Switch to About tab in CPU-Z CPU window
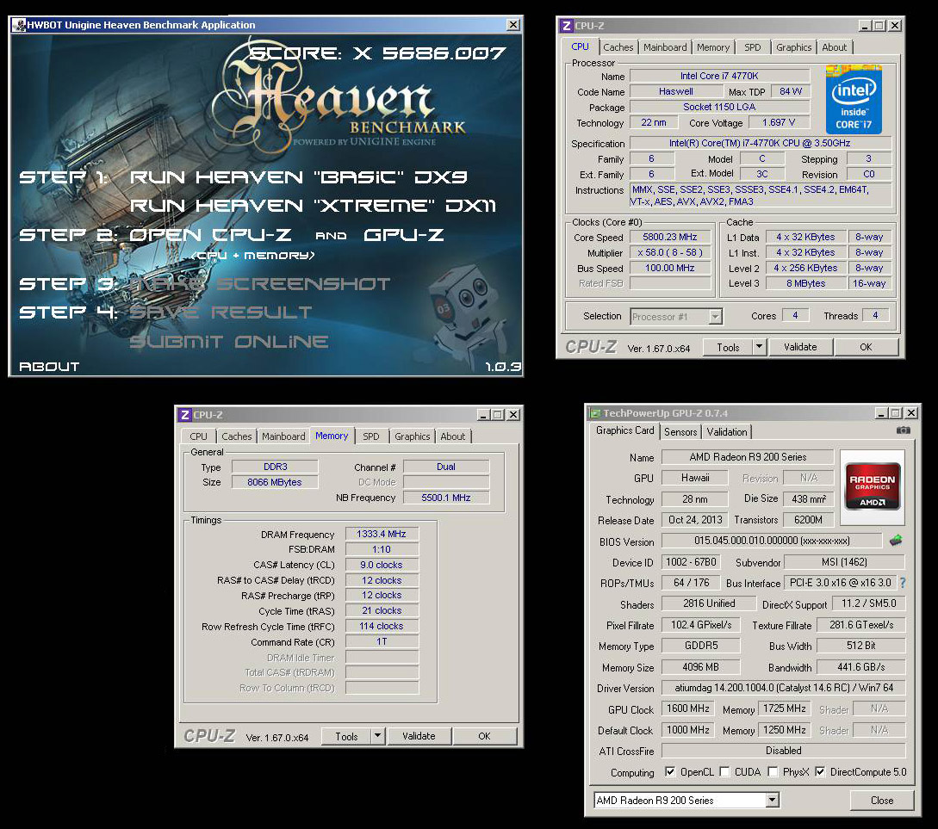The image size is (938, 829). click(x=835, y=47)
